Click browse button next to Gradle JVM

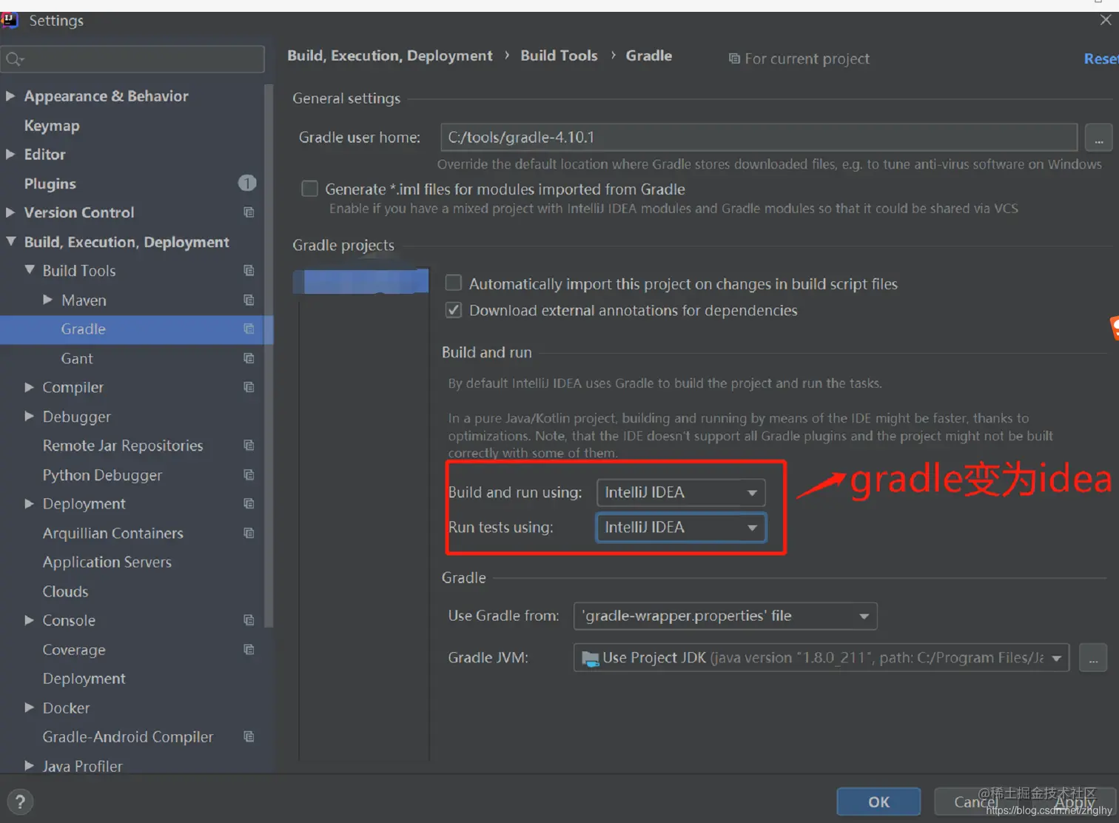(1093, 657)
